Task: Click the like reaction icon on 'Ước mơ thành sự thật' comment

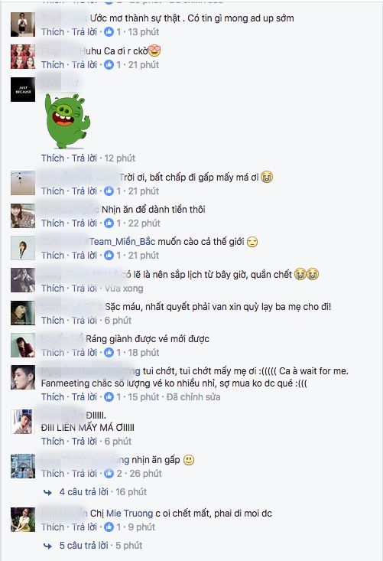Action: tap(109, 32)
